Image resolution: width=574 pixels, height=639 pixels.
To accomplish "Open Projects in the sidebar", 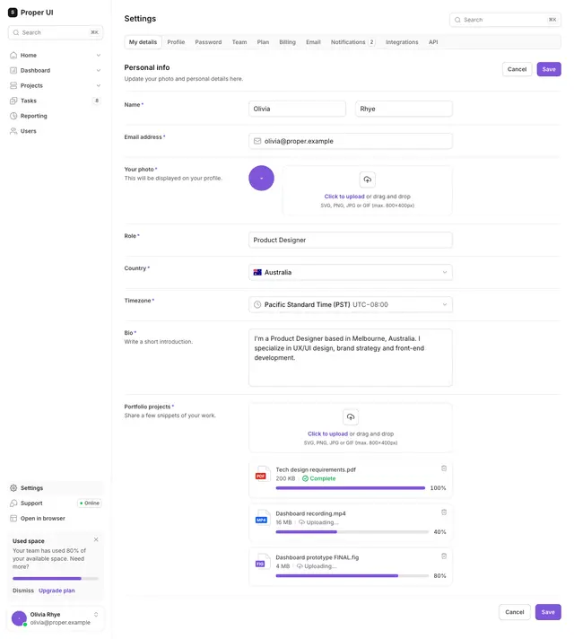I will pos(56,85).
